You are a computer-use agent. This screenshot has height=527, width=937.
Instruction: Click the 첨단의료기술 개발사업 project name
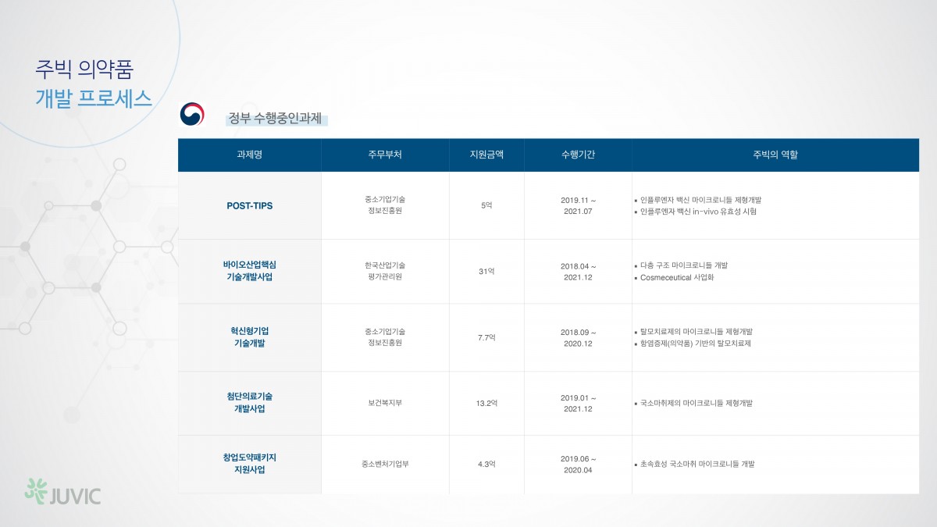pyautogui.click(x=249, y=403)
